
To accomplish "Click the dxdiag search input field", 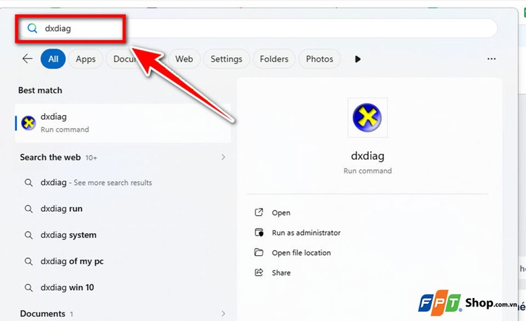I will click(258, 28).
